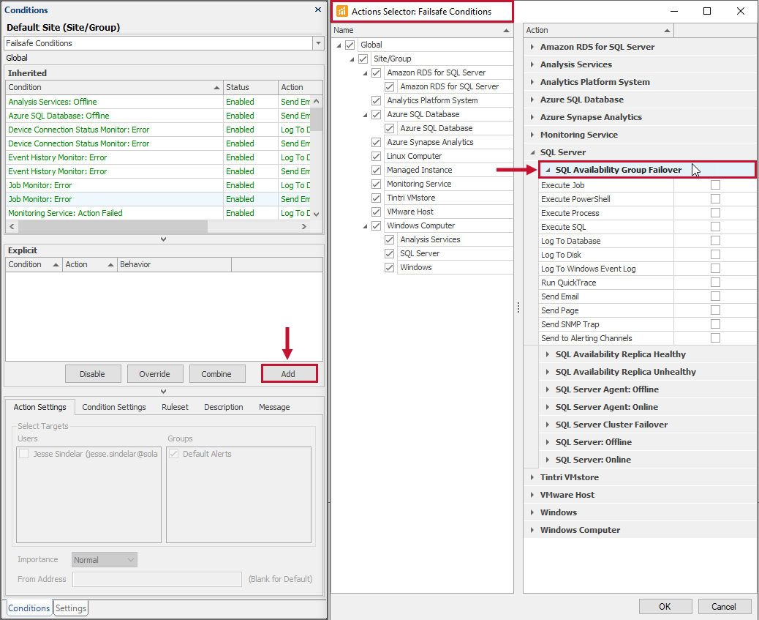Viewport: 759px width, 620px height.
Task: Open the Failsafe Conditions dropdown
Action: 317,43
